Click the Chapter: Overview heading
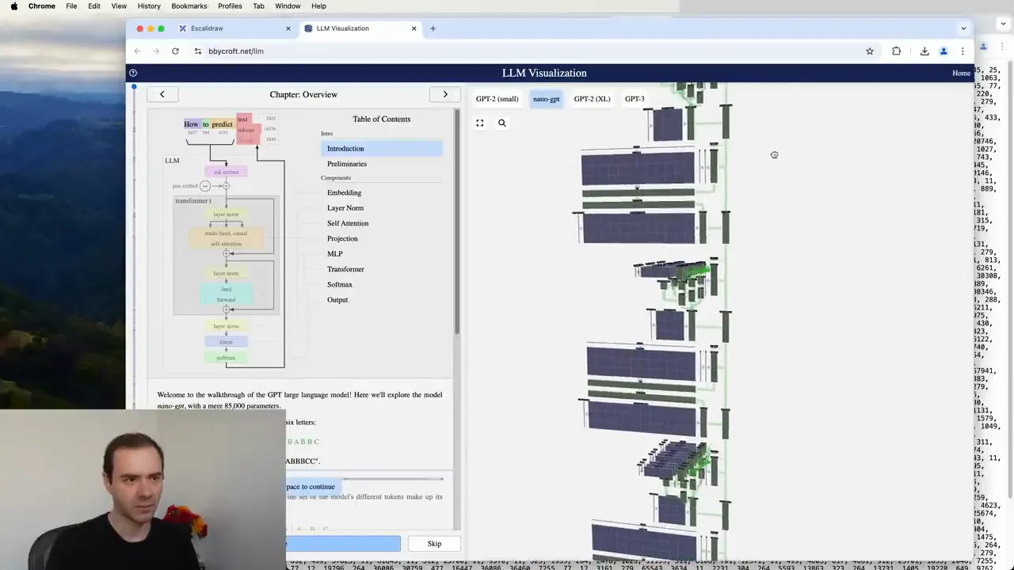The image size is (1014, 570). [303, 94]
